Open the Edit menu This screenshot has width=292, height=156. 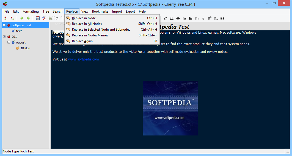tap(16, 11)
